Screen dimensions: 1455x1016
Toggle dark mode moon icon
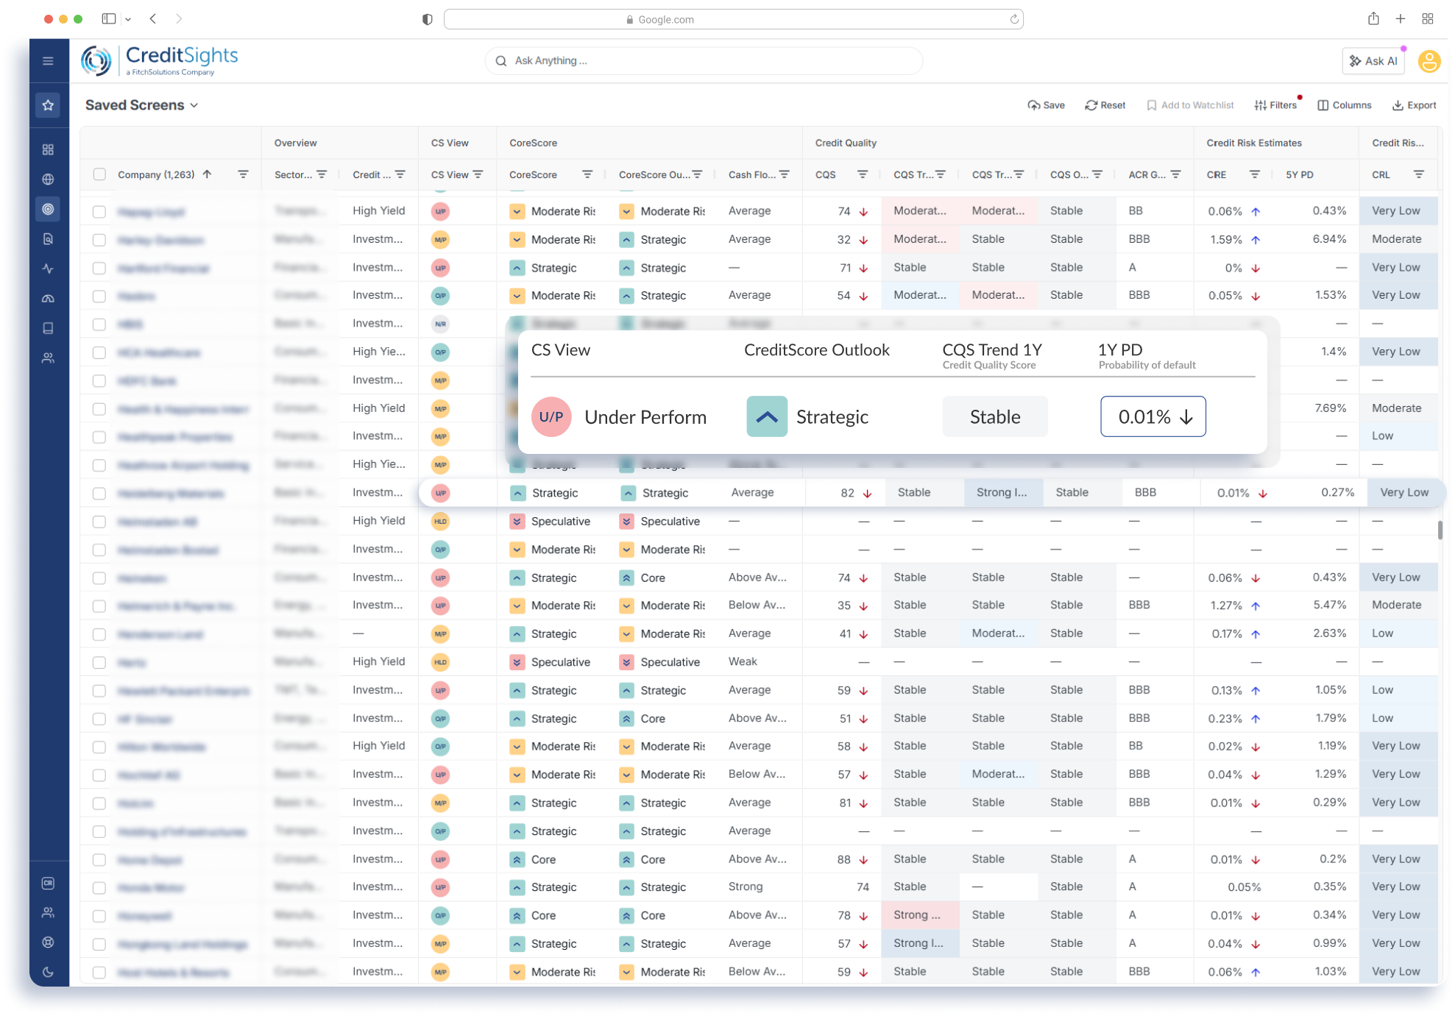coord(48,972)
